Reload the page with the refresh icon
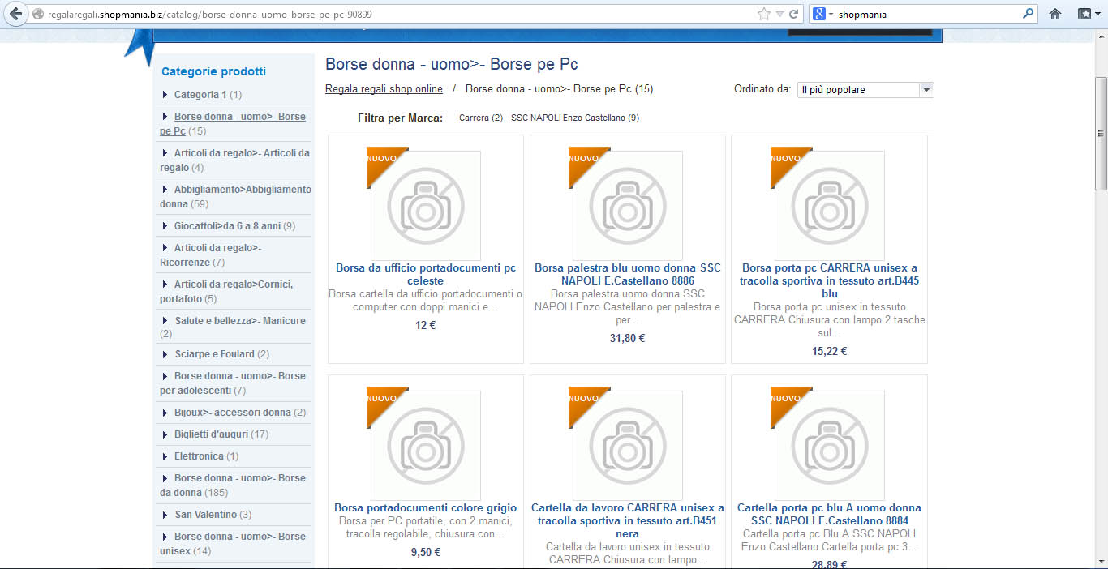This screenshot has width=1108, height=569. (x=794, y=14)
